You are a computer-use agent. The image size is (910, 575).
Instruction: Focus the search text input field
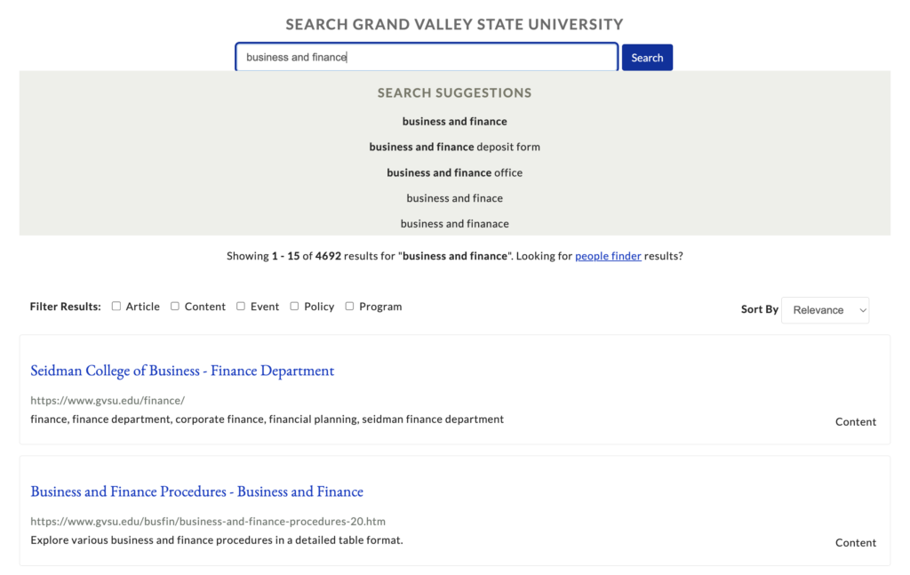pyautogui.click(x=427, y=58)
